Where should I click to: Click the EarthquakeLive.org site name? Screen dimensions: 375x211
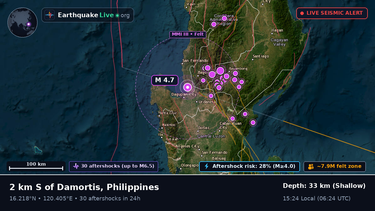(94, 15)
